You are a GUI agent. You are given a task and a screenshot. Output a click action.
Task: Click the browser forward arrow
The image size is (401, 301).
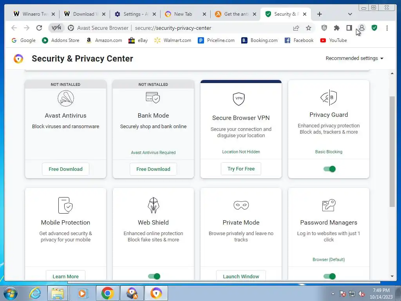pyautogui.click(x=27, y=28)
